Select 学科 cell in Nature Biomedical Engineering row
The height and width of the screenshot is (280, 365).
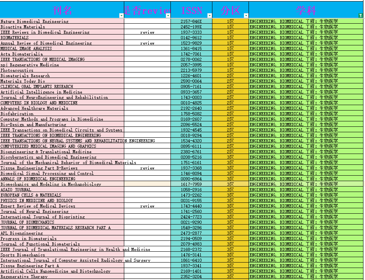click(x=306, y=21)
